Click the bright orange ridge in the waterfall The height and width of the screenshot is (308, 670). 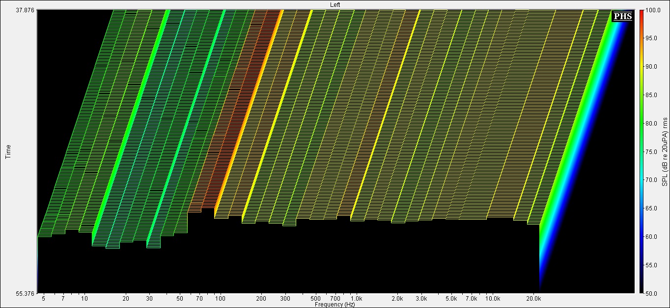248,118
